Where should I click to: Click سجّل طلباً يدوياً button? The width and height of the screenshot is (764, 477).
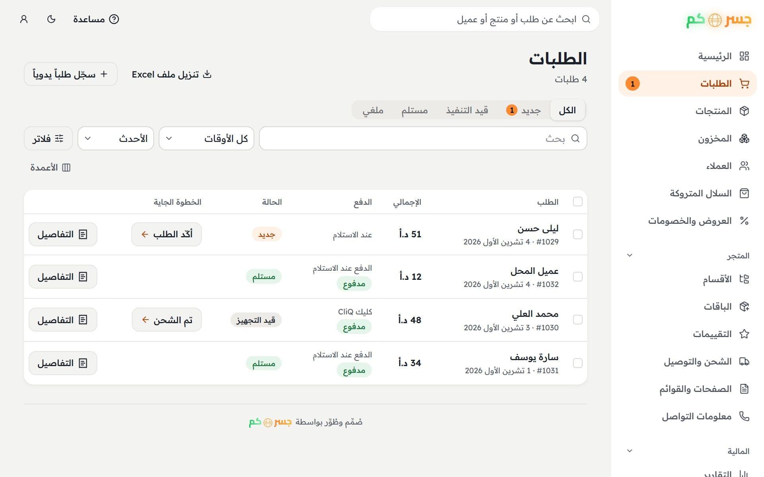click(x=71, y=74)
